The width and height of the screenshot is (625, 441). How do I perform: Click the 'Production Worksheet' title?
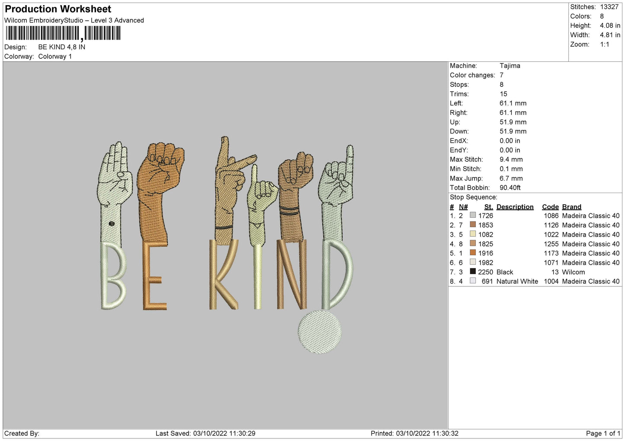[x=58, y=9]
